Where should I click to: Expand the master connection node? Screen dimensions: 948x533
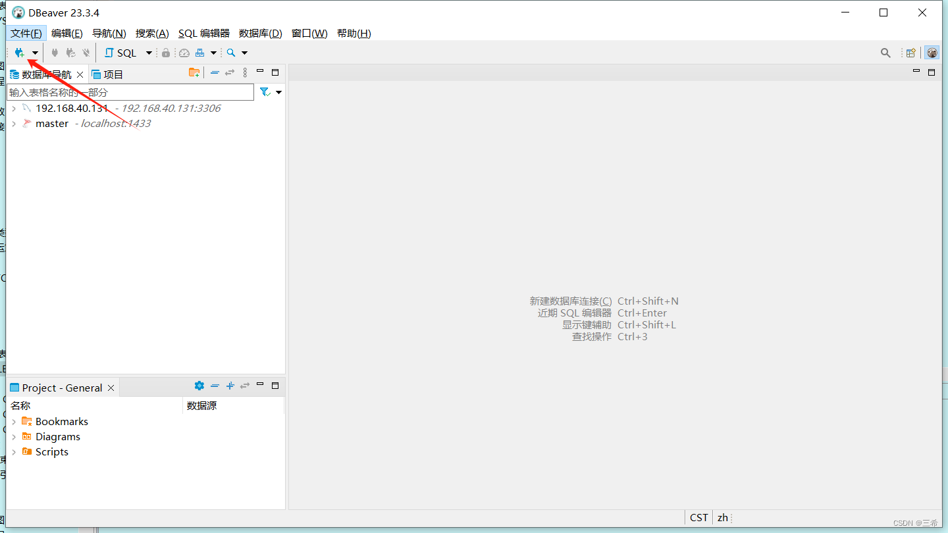point(14,124)
